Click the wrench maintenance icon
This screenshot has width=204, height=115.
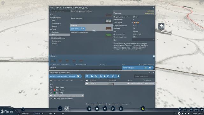pos(104,76)
